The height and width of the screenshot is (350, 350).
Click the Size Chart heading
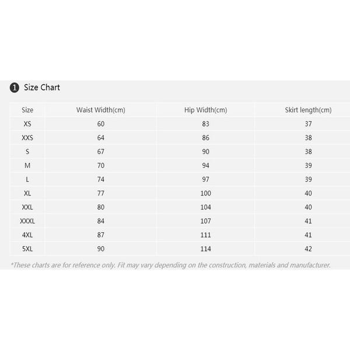pos(42,87)
